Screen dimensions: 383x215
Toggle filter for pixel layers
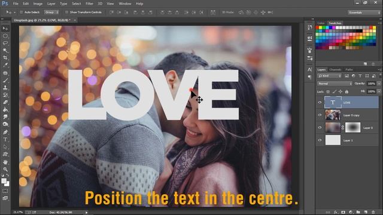click(x=346, y=76)
